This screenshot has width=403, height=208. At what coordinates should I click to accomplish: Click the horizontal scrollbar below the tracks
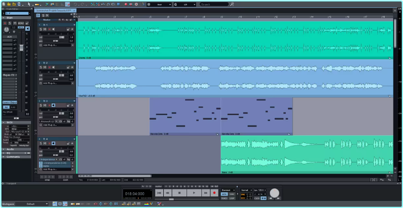[x=115, y=176]
